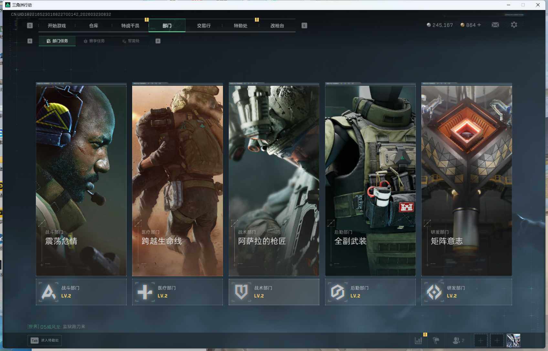Click the 245,167 currency balance
This screenshot has height=351, width=548.
pyautogui.click(x=443, y=25)
